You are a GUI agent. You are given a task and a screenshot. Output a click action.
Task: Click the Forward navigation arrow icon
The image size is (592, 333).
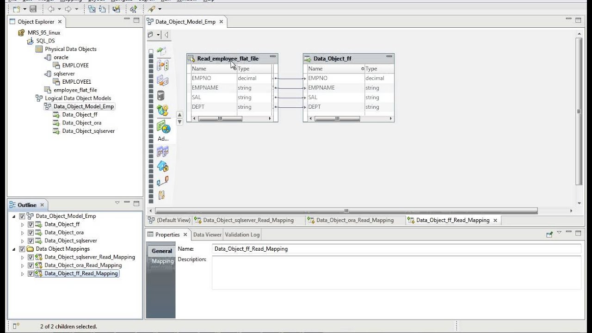(x=68, y=9)
